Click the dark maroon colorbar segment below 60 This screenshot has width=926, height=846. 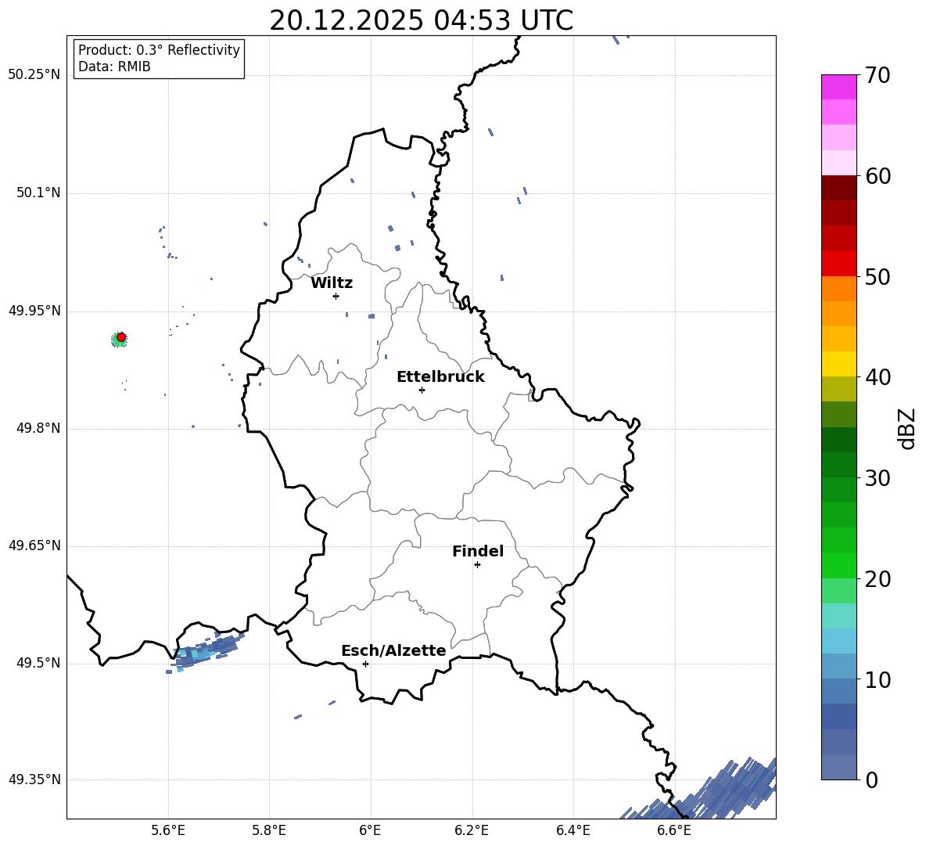pyautogui.click(x=838, y=188)
